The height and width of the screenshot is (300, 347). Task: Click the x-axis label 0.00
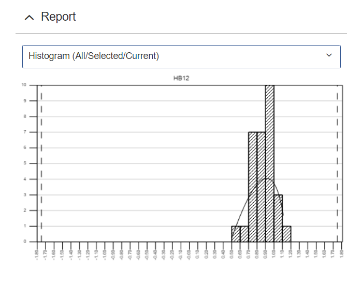(190, 253)
